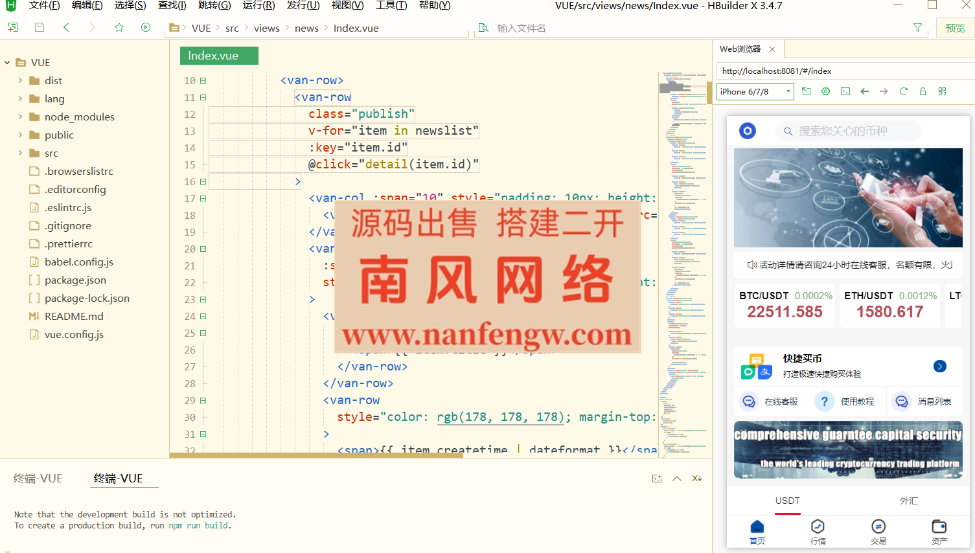Viewport: 975px width, 553px height.
Task: Toggle code fold at line 17
Action: [x=203, y=199]
